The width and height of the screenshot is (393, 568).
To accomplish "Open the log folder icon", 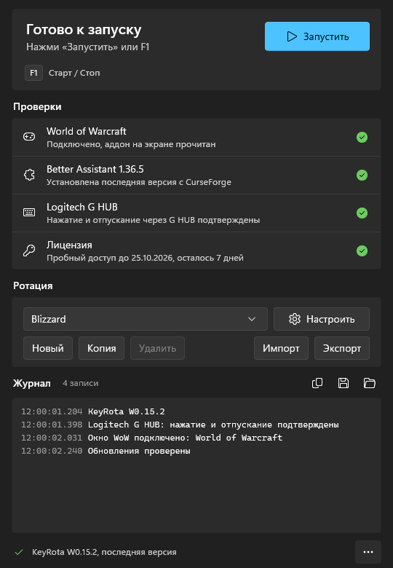I will pyautogui.click(x=370, y=383).
